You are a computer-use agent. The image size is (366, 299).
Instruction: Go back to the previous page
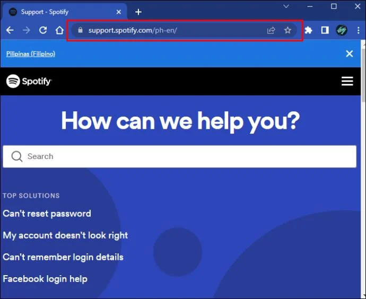tap(10, 30)
